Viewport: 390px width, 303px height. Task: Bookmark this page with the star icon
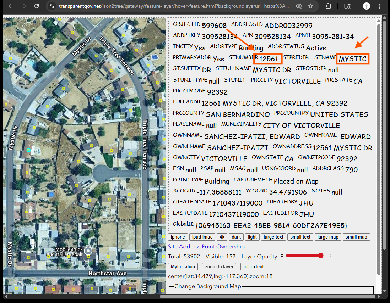pyautogui.click(x=310, y=6)
